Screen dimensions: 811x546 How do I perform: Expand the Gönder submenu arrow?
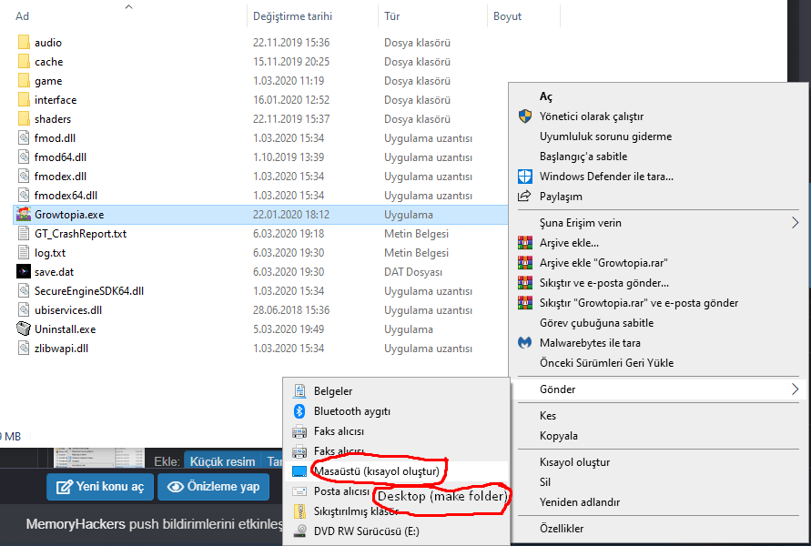click(795, 389)
